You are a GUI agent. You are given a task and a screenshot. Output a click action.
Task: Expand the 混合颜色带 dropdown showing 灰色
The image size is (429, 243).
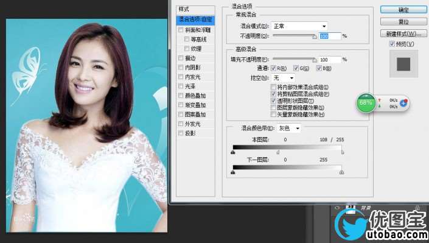289,129
